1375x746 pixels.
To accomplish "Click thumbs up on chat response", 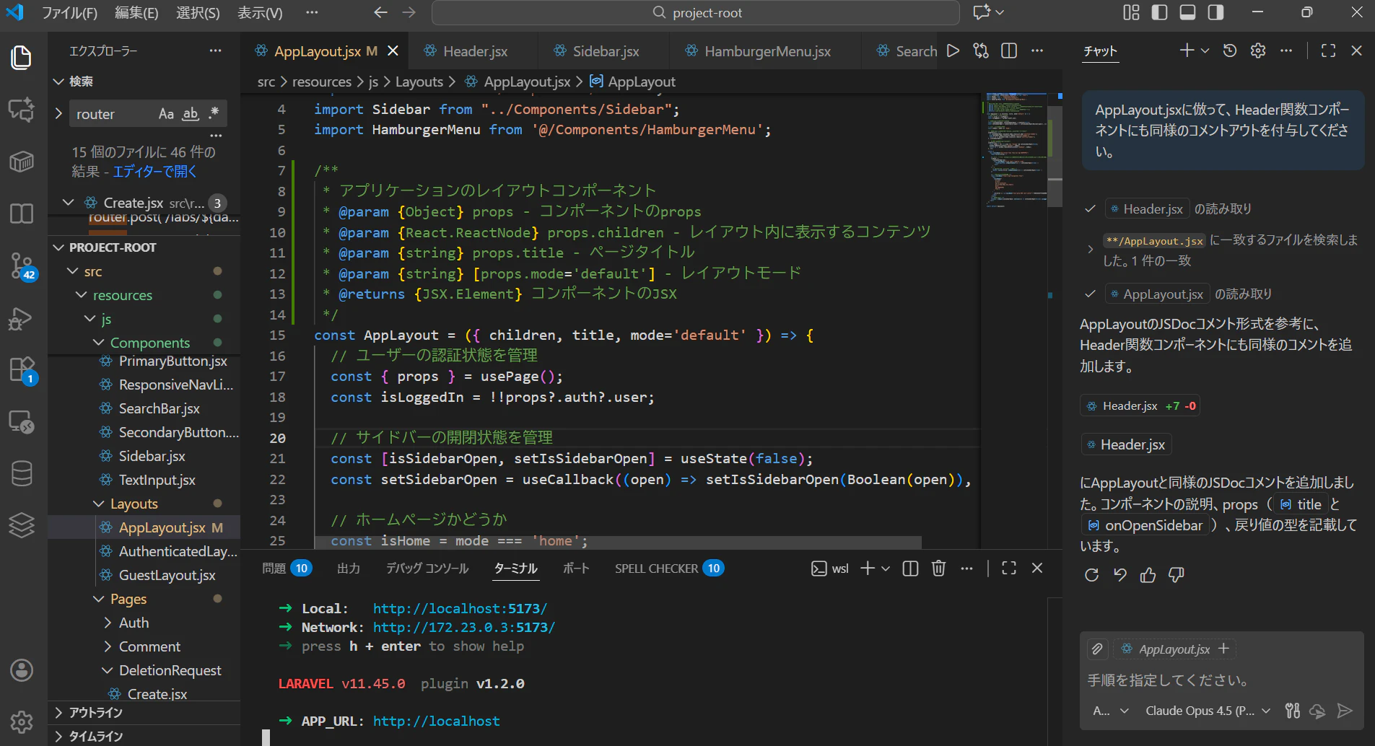I will pos(1148,575).
